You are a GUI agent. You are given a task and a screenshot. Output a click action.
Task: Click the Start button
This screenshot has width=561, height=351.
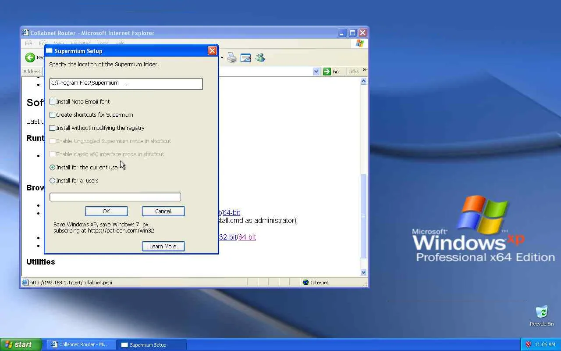coord(21,344)
